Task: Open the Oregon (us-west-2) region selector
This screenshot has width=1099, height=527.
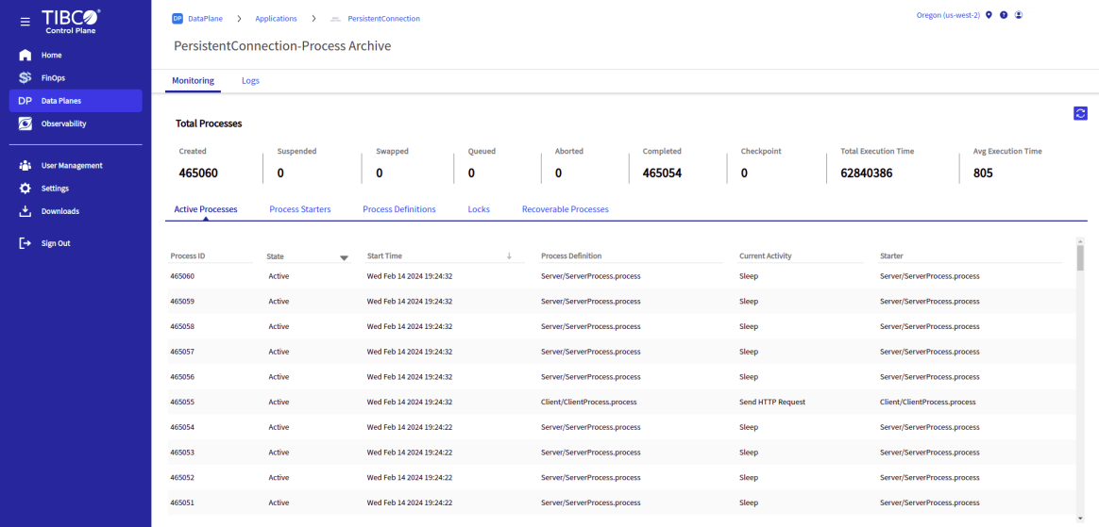Action: click(948, 15)
